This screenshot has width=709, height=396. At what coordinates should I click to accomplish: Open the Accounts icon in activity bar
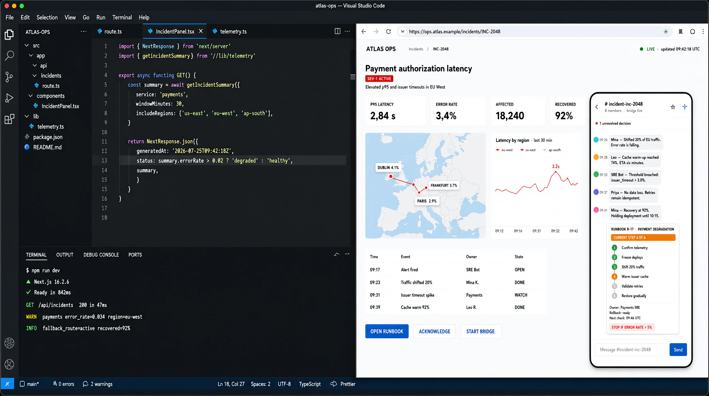[x=9, y=343]
